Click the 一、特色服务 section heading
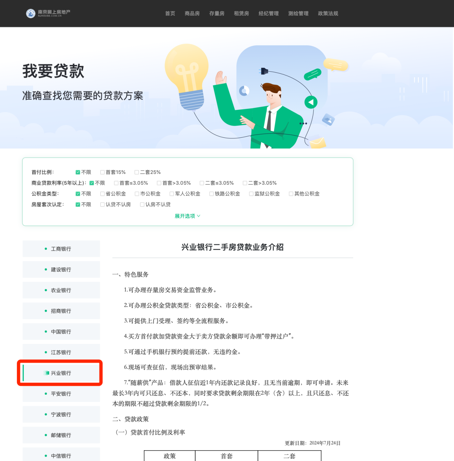The image size is (454, 461). pyautogui.click(x=130, y=275)
